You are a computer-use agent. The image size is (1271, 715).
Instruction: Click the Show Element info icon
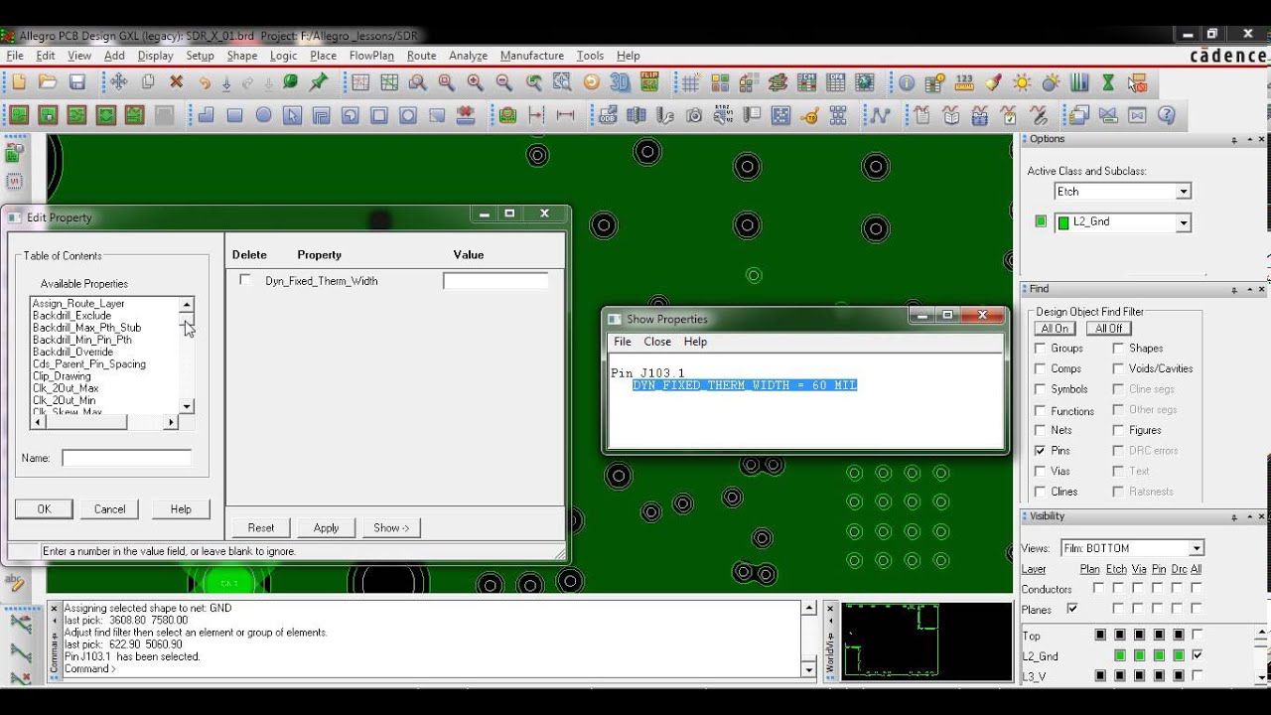coord(907,82)
